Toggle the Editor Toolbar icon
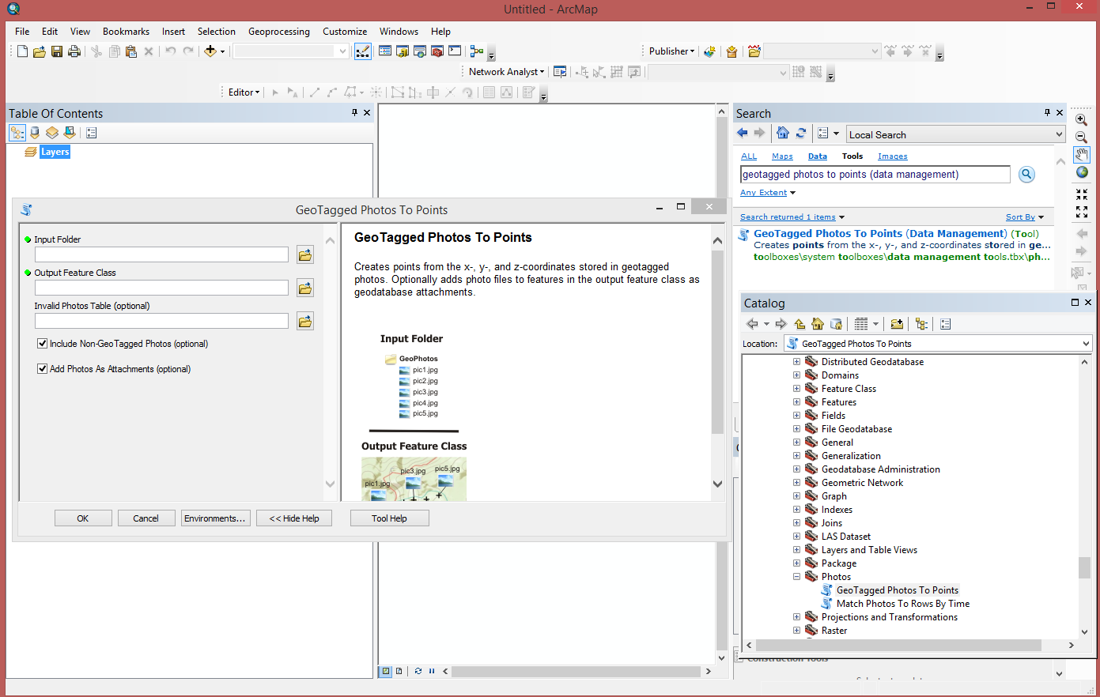This screenshot has width=1100, height=697. pyautogui.click(x=363, y=51)
